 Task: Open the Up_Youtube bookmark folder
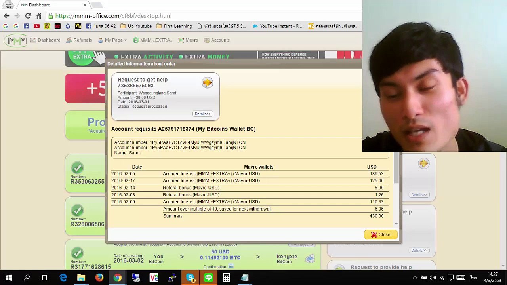point(136,26)
